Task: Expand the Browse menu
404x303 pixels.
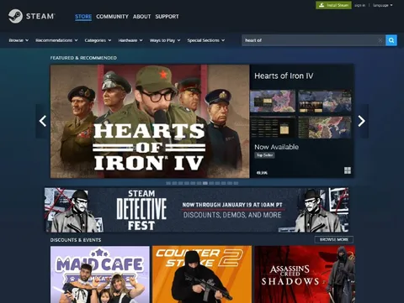Action: [x=19, y=40]
